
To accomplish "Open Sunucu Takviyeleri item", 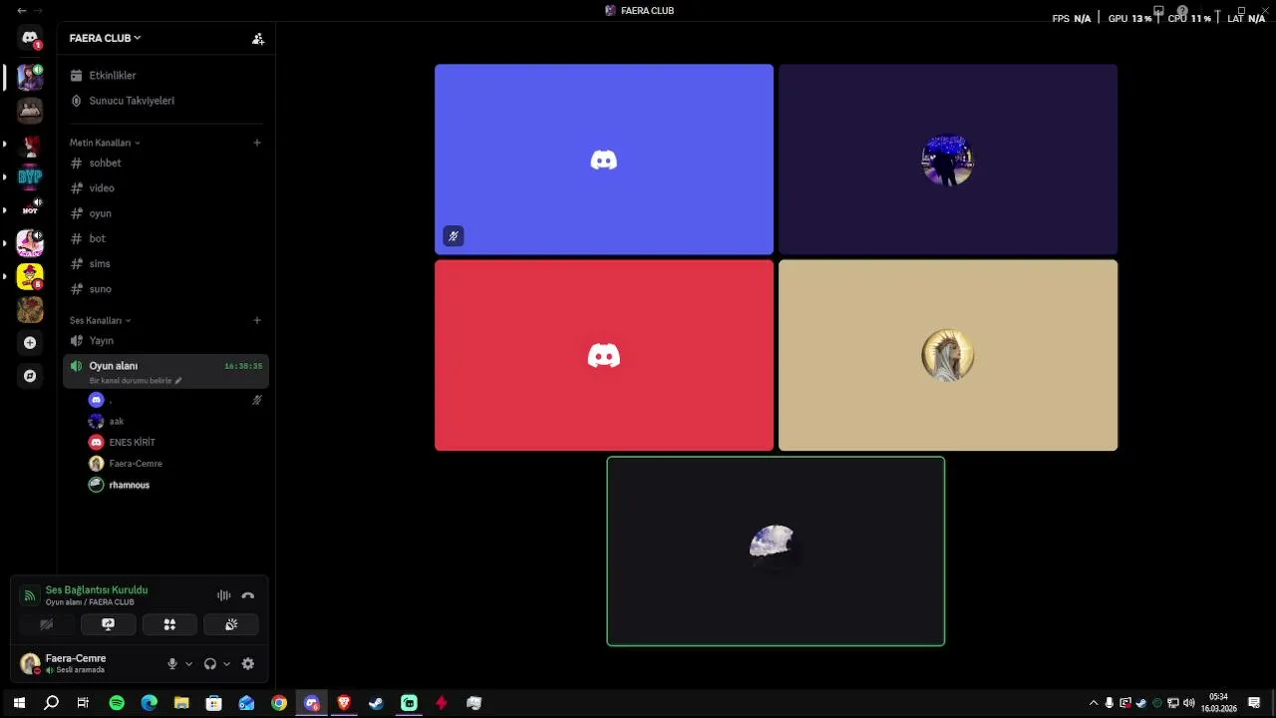I will click(165, 101).
